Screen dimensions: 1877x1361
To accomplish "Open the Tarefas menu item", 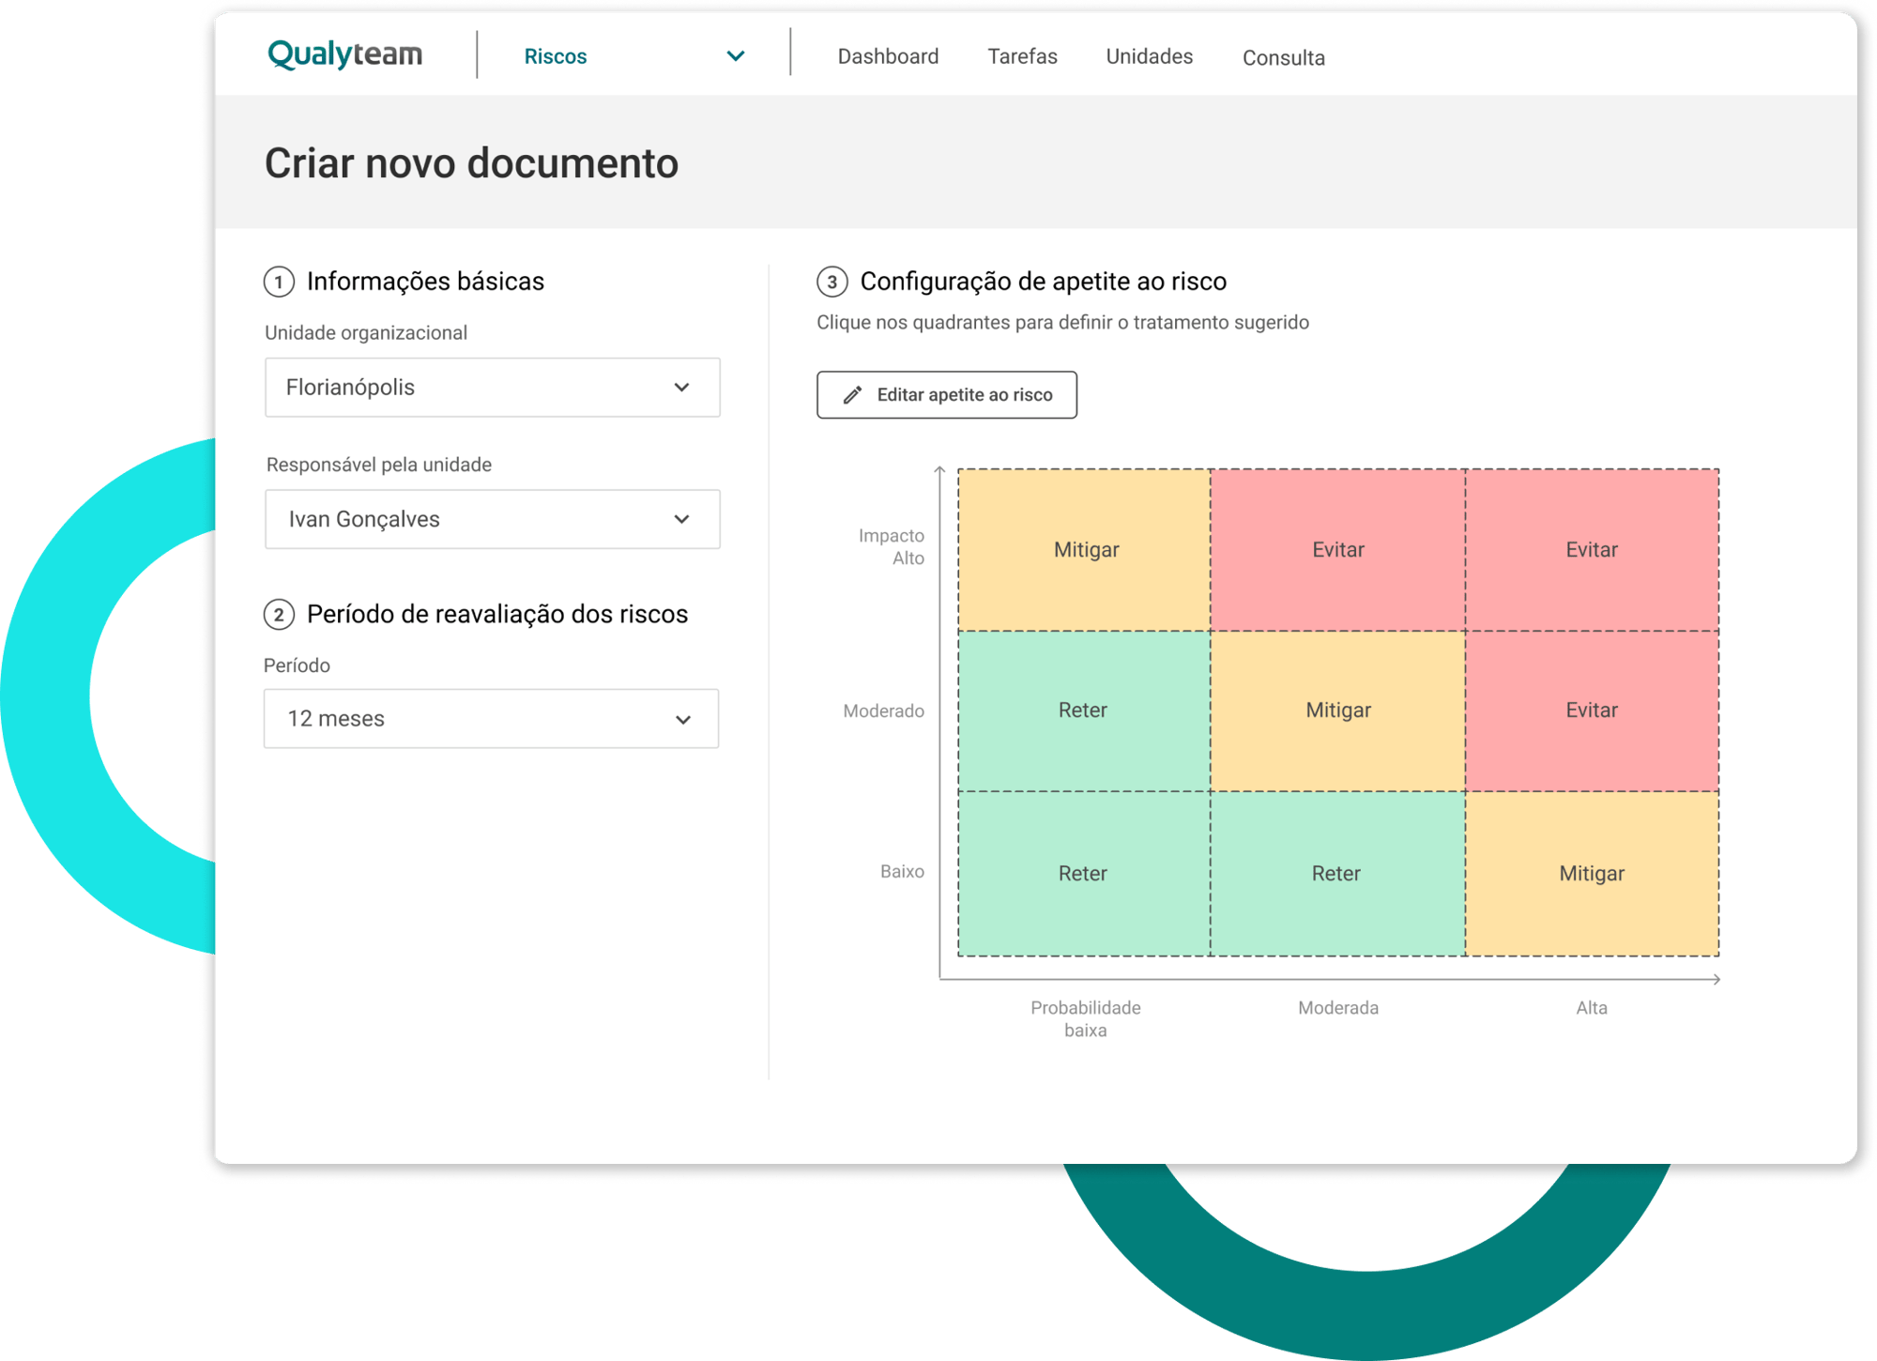I will pos(1022,56).
